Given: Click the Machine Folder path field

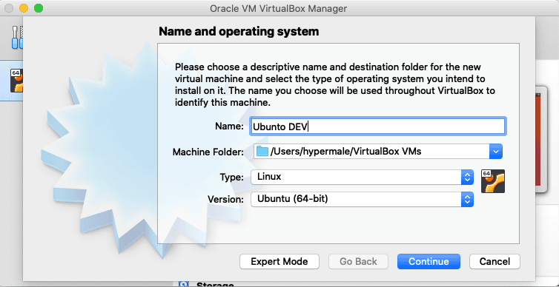Looking at the screenshot, I should pyautogui.click(x=378, y=152).
